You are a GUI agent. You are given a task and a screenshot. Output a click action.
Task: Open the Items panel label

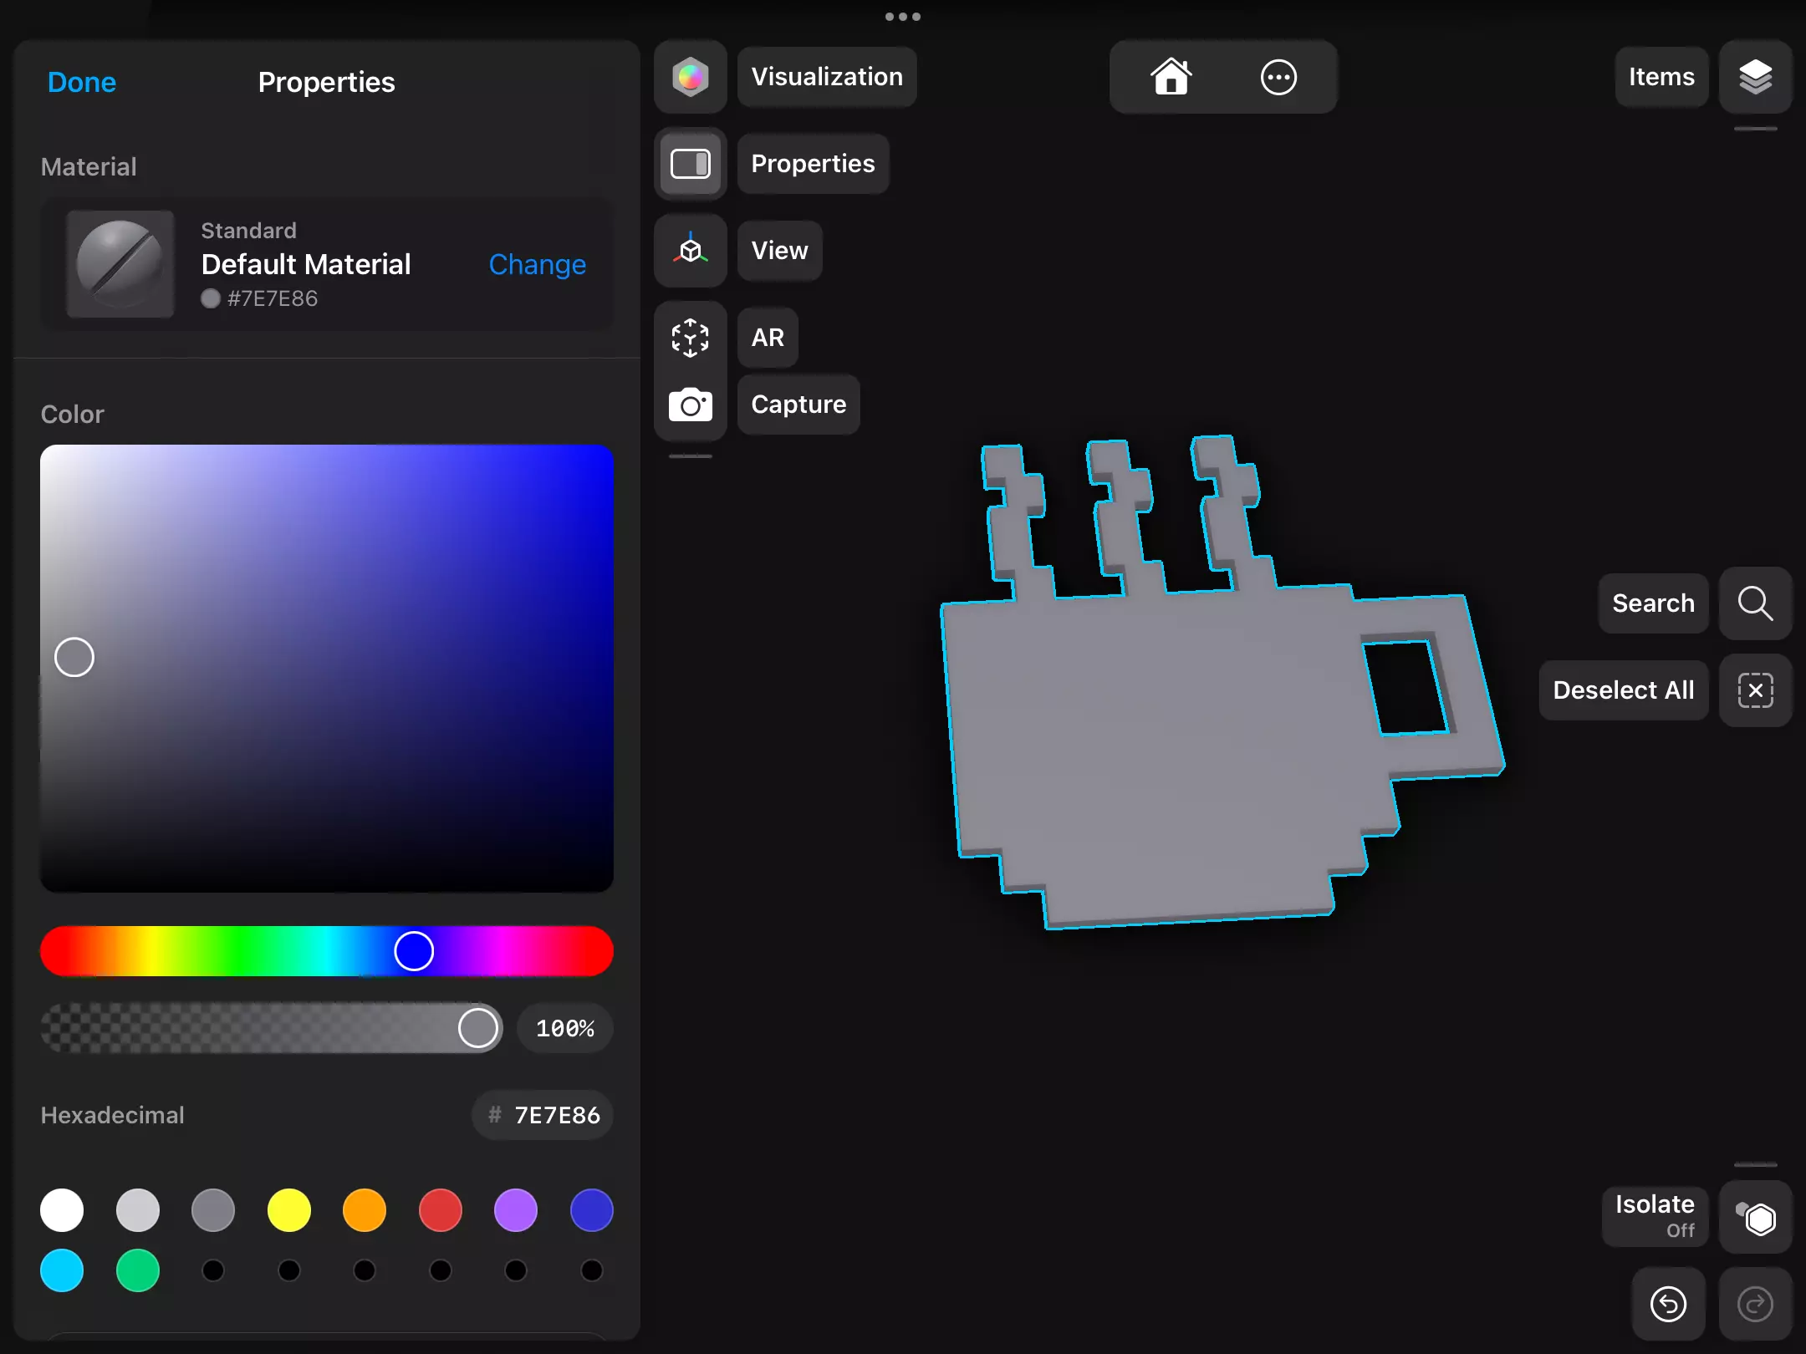[1661, 77]
